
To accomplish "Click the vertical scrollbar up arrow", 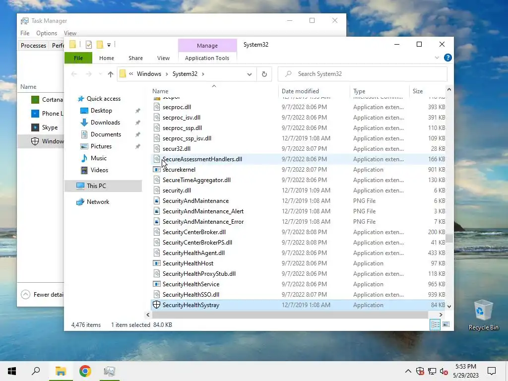I will pyautogui.click(x=449, y=90).
